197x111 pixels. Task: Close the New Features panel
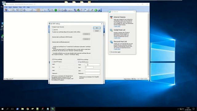tap(134, 12)
